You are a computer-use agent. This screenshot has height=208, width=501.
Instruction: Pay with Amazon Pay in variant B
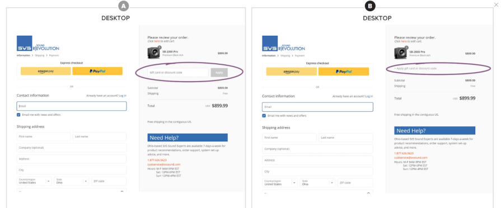(x=292, y=72)
